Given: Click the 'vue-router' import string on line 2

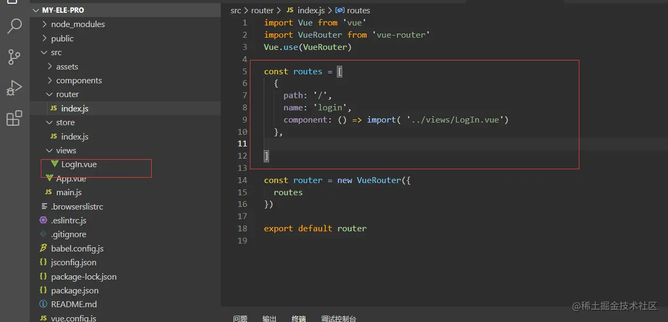Looking at the screenshot, I should (x=401, y=35).
